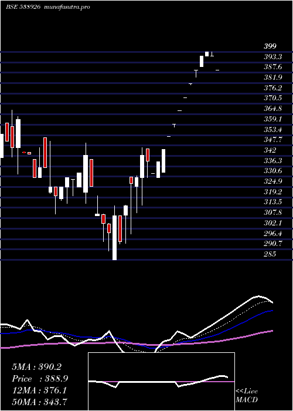Click the 'BSE 538926 munafasutra.pro' chart title
This screenshot has height=411, width=293.
click(x=48, y=7)
